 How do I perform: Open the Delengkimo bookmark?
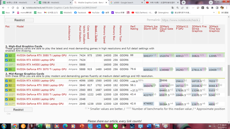(162, 12)
